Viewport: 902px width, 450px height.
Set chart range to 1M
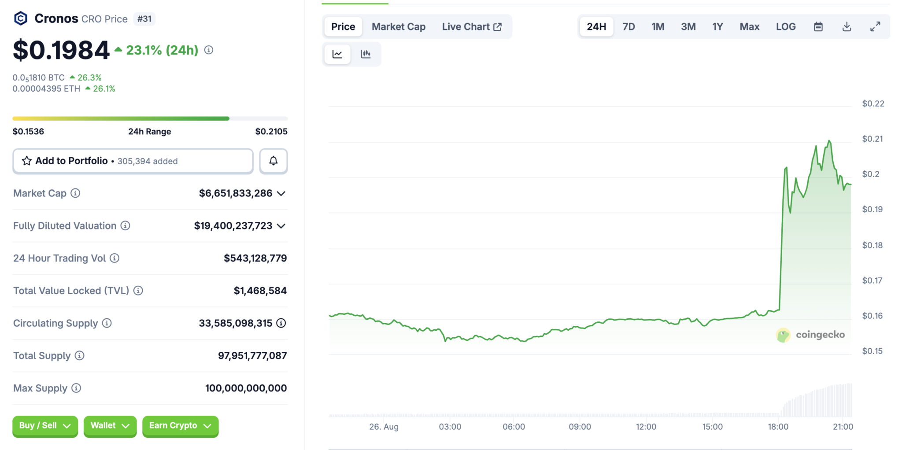tap(658, 27)
